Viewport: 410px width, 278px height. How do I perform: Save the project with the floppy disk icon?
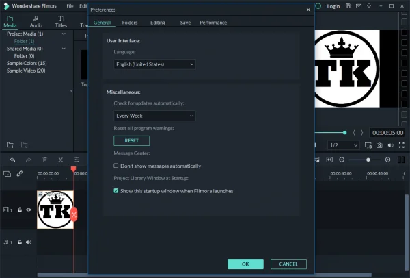(348, 5)
